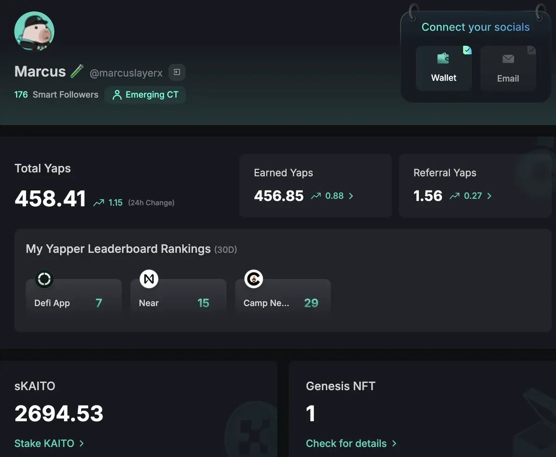Image resolution: width=556 pixels, height=457 pixels.
Task: Expand Referral Yaps details chevron
Action: 489,196
